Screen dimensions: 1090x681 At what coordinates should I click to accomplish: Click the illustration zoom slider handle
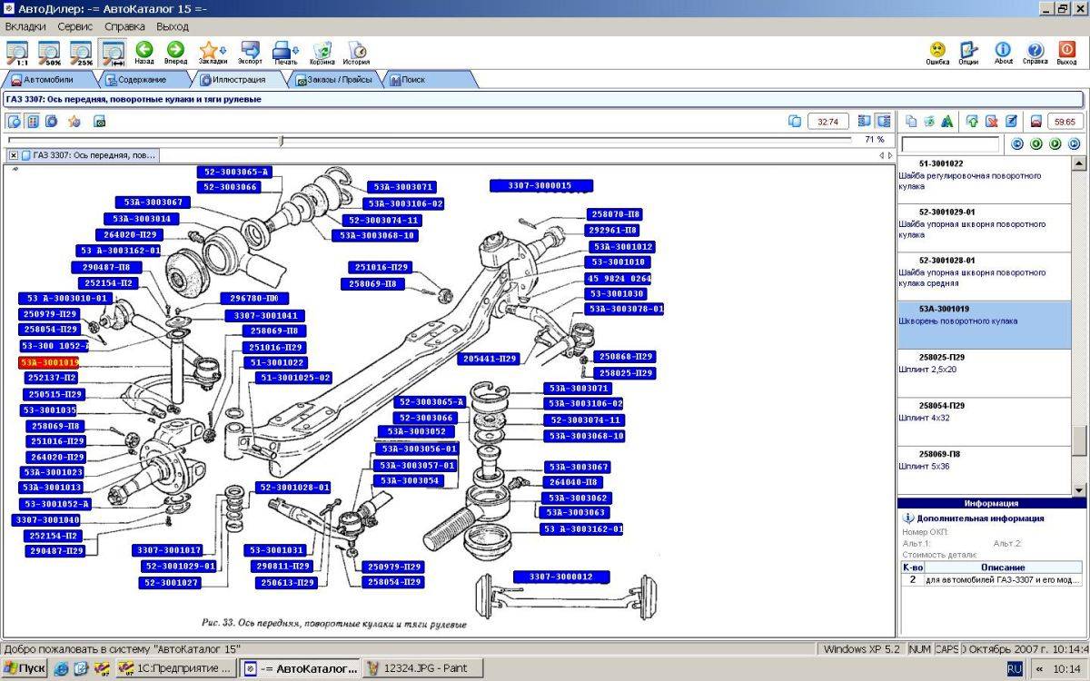pos(282,140)
